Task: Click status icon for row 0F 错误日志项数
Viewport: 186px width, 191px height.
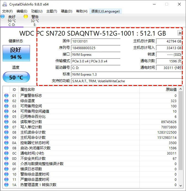Action: 6,169
